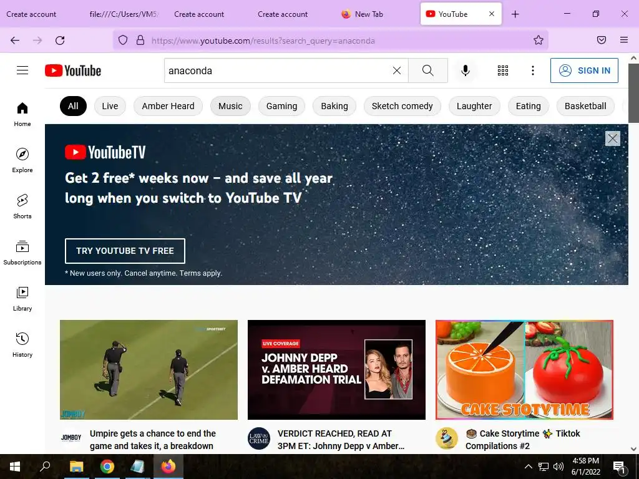The width and height of the screenshot is (639, 479).
Task: Select the Basketball filter chip
Action: click(x=585, y=106)
